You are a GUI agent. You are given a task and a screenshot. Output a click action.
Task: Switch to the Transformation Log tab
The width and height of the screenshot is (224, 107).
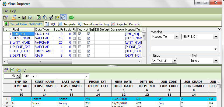(x=94, y=24)
